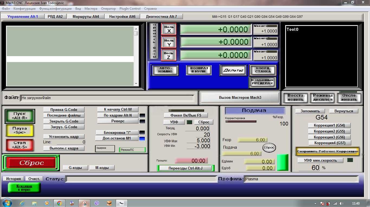Screen dimensions: 370x207
Task: Open the Справка menu
Action: point(150,9)
